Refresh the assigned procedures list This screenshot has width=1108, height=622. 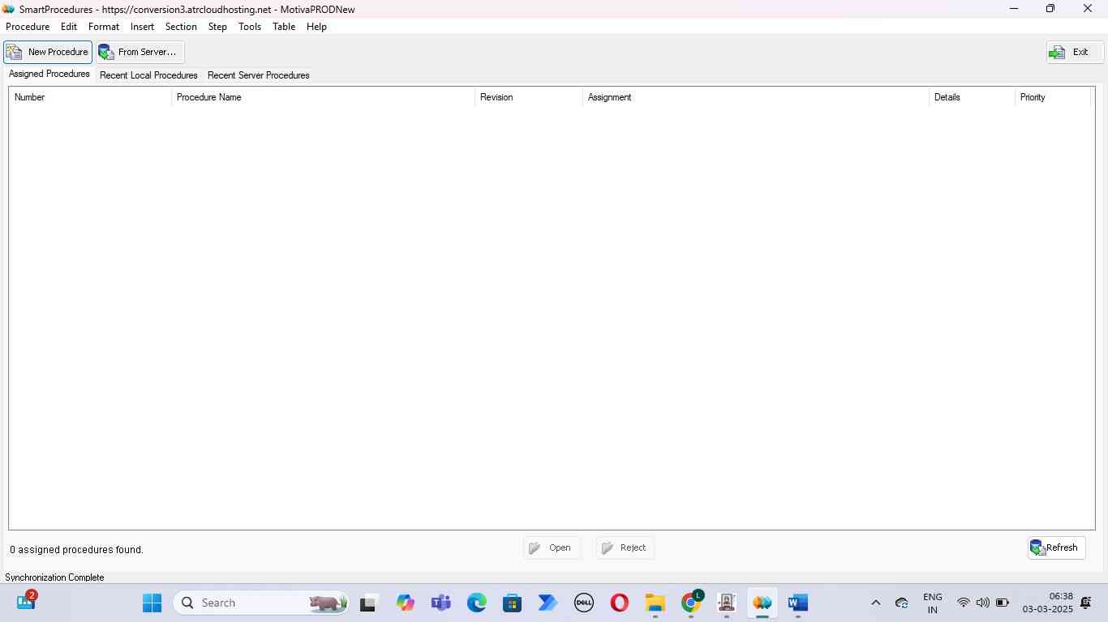click(1056, 548)
